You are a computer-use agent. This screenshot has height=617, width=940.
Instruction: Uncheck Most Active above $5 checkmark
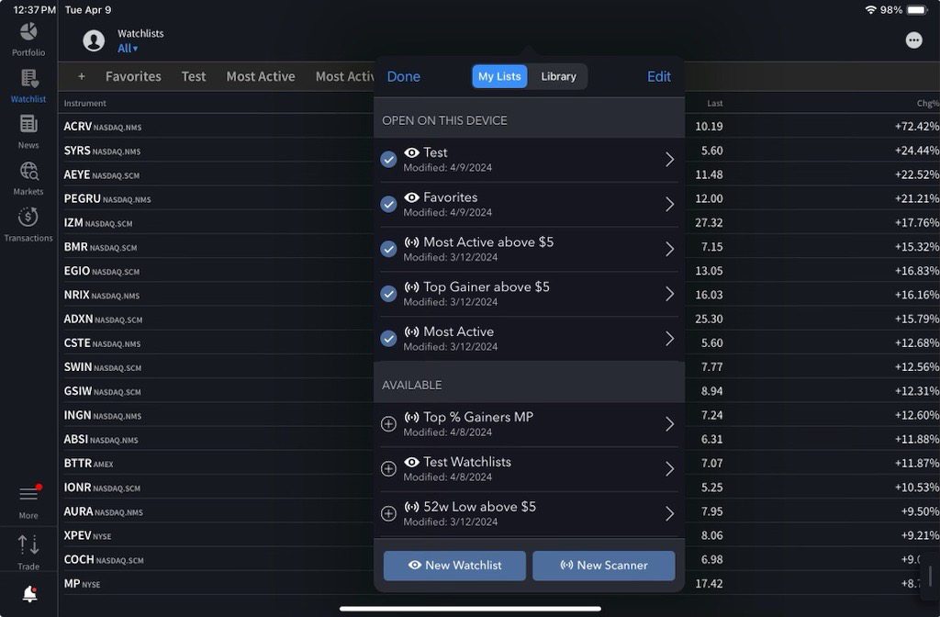tap(388, 249)
